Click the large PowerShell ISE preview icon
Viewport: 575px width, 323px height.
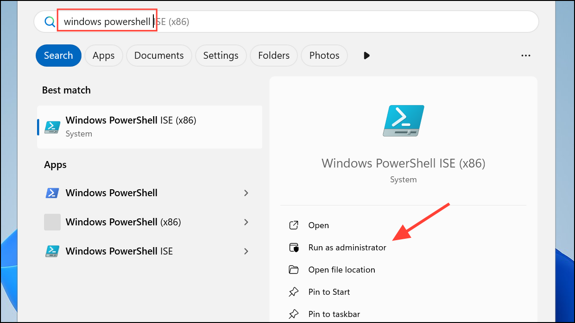[x=404, y=121]
